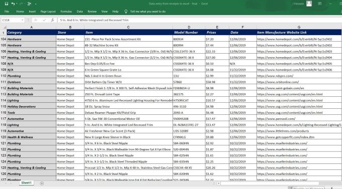Select model number cell 2040-A
The height and width of the screenshot is (189, 342).
[189, 113]
